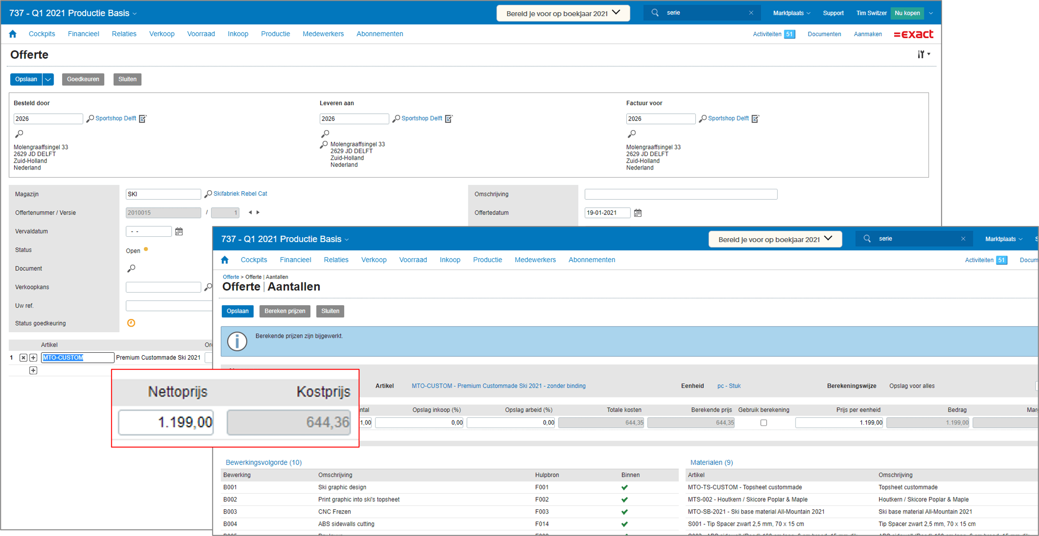Click the home icon in main navigation
1039x536 pixels.
[x=13, y=34]
